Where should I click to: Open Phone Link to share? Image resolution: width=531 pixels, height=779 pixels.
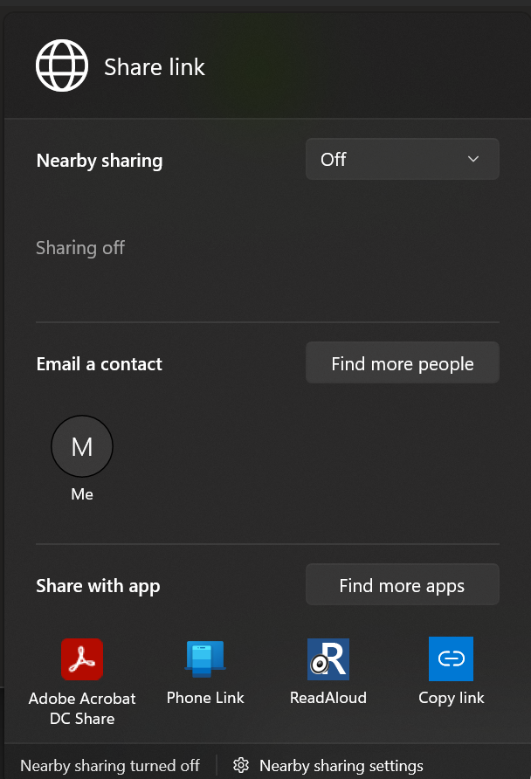point(205,672)
